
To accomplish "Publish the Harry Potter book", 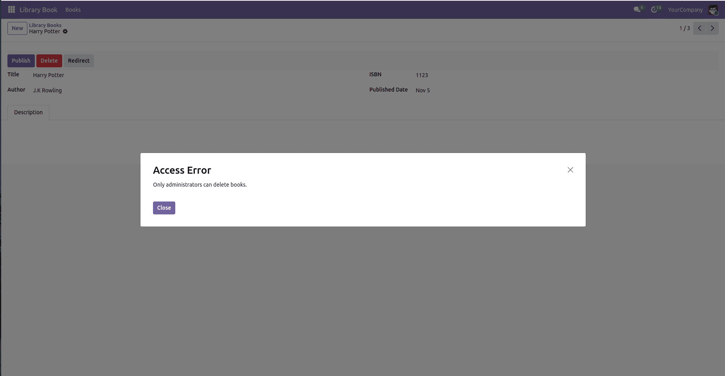I will (x=21, y=61).
